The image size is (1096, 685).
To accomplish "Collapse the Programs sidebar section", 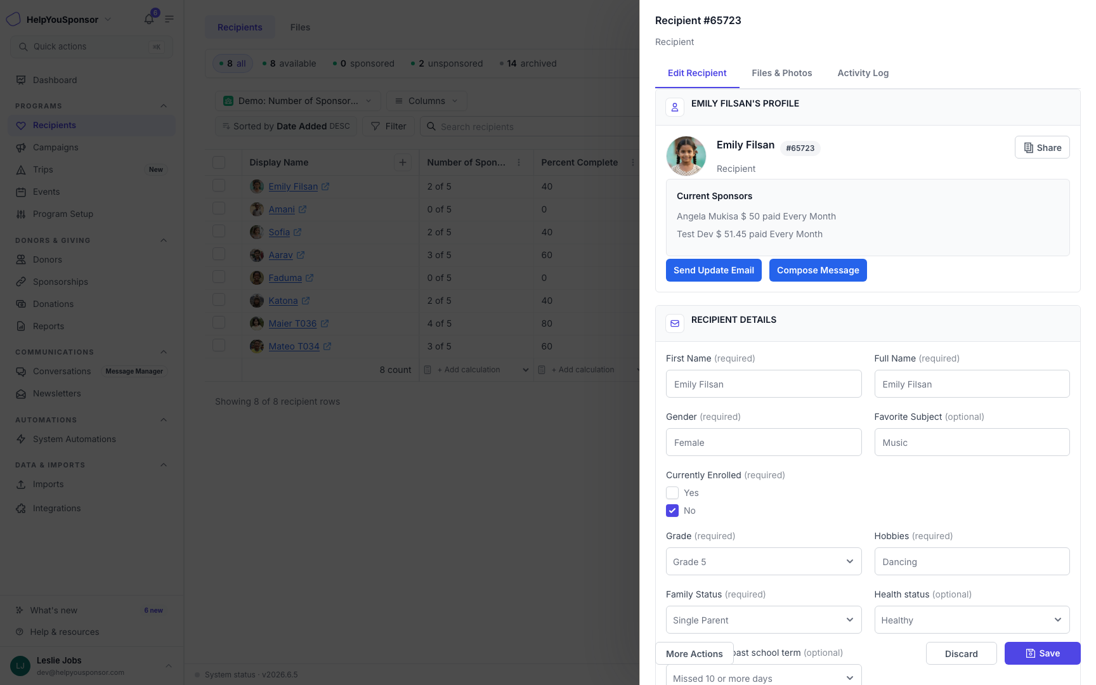I will click(x=164, y=106).
